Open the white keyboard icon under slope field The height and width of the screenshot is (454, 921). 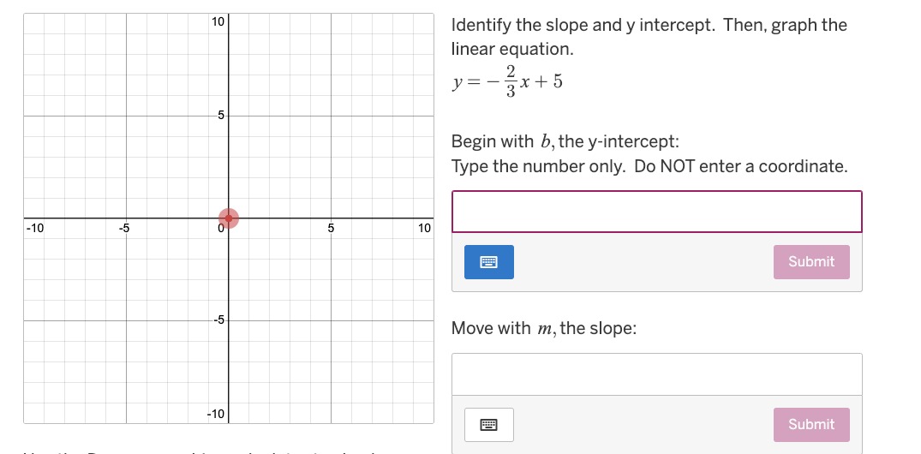(488, 425)
